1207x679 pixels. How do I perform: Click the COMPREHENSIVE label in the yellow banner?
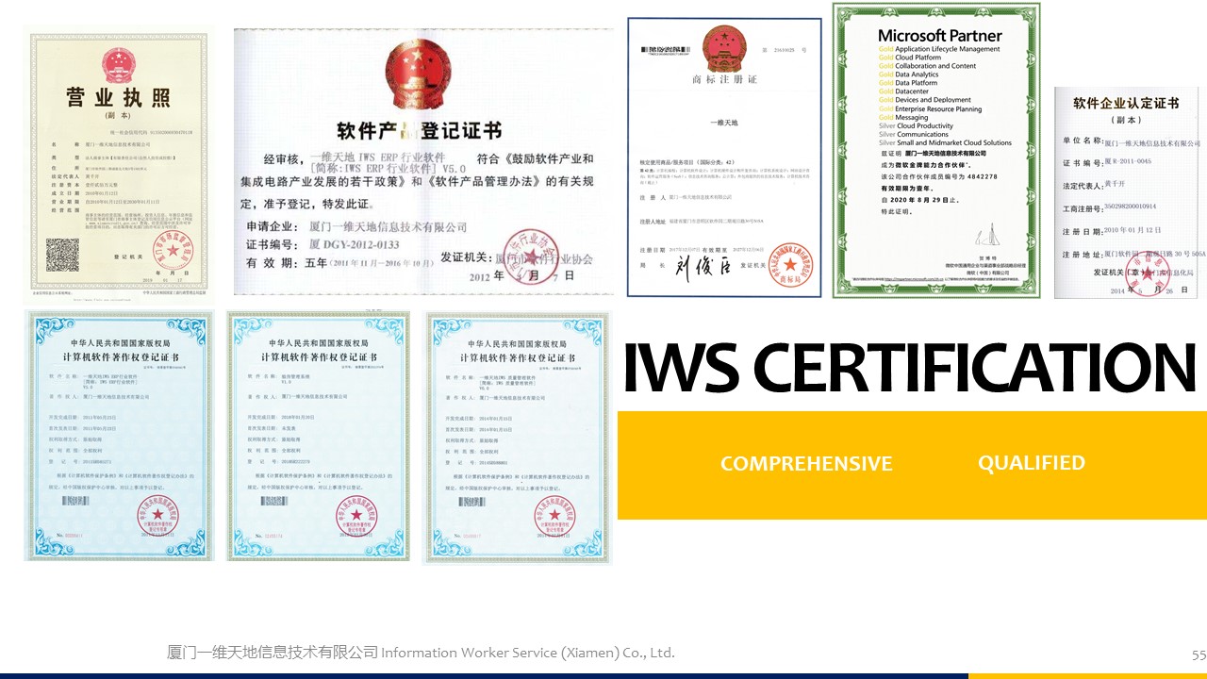(x=806, y=464)
